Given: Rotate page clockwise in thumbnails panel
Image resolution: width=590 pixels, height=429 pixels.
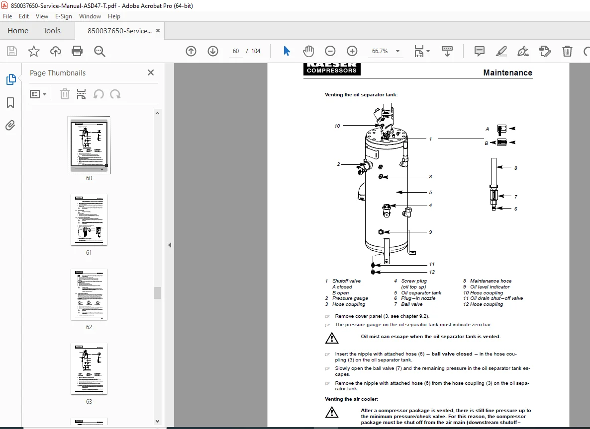Looking at the screenshot, I should click(115, 94).
